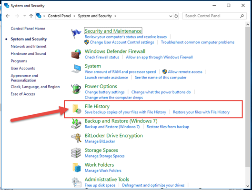The image size is (252, 190).
Task: Go back with the back arrow
Action: coord(8,16)
